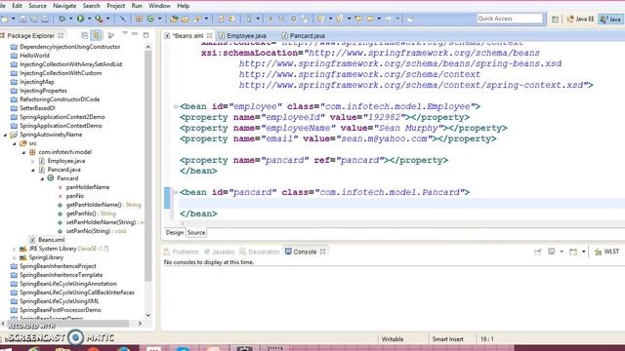Open the Declaration view tab
625x351 pixels.
260,252
